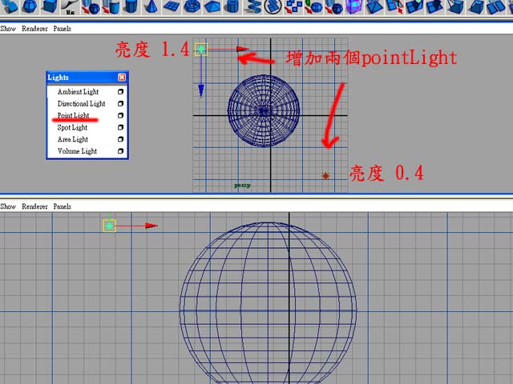Choose Spot Light in Lights menu

pyautogui.click(x=72, y=127)
